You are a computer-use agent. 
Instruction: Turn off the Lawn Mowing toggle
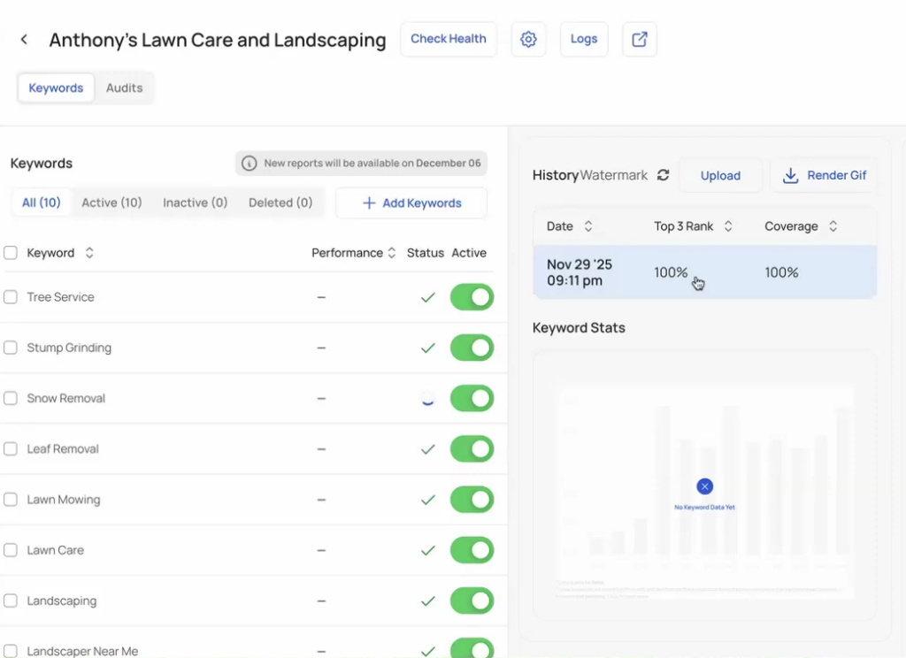[472, 501]
